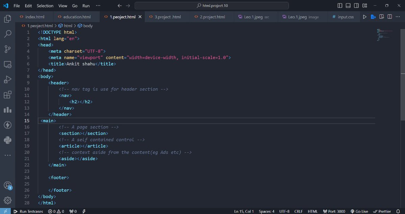Open the Manage gear icon
The image size is (405, 214).
pos(7,200)
